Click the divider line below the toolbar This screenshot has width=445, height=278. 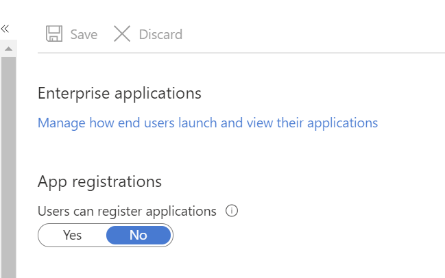tap(240, 52)
